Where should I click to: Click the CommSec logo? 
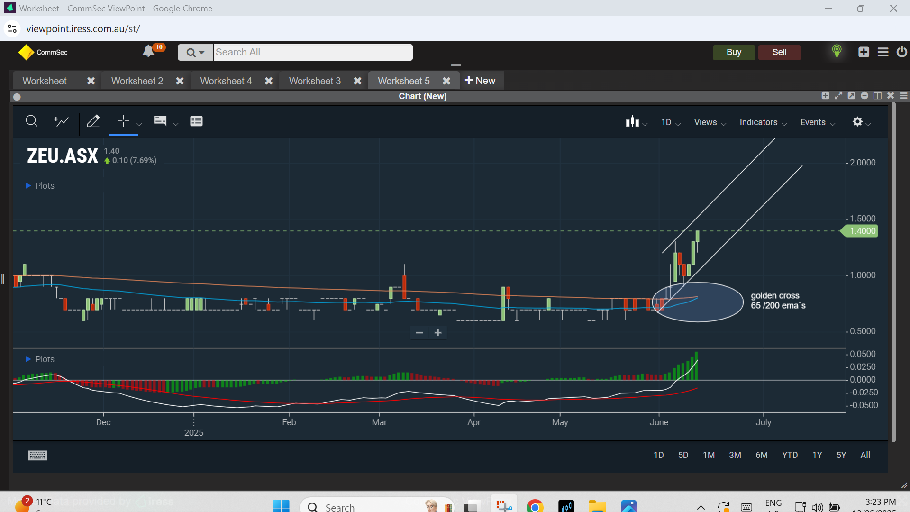coord(43,52)
